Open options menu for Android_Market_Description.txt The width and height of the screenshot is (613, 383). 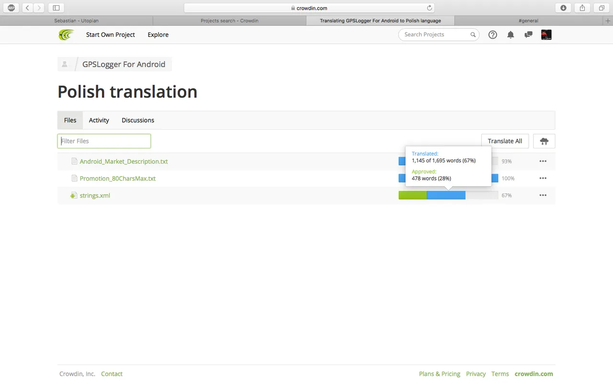(x=543, y=161)
